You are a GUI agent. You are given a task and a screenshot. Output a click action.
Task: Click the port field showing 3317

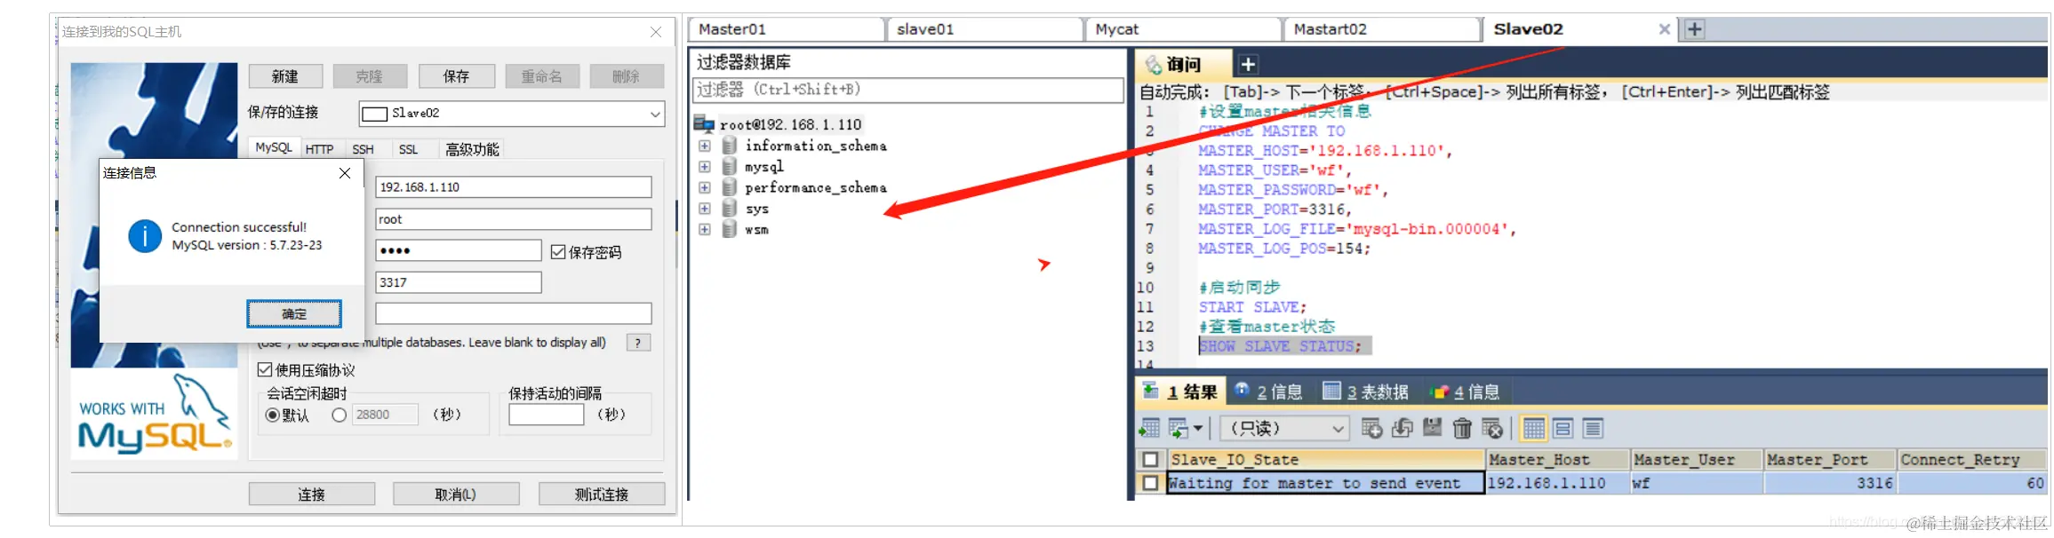pyautogui.click(x=458, y=282)
